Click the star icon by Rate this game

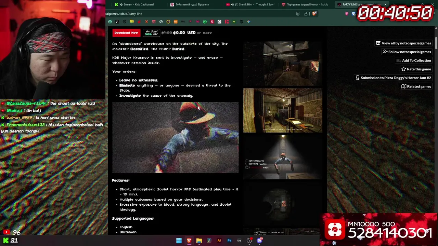pyautogui.click(x=404, y=69)
